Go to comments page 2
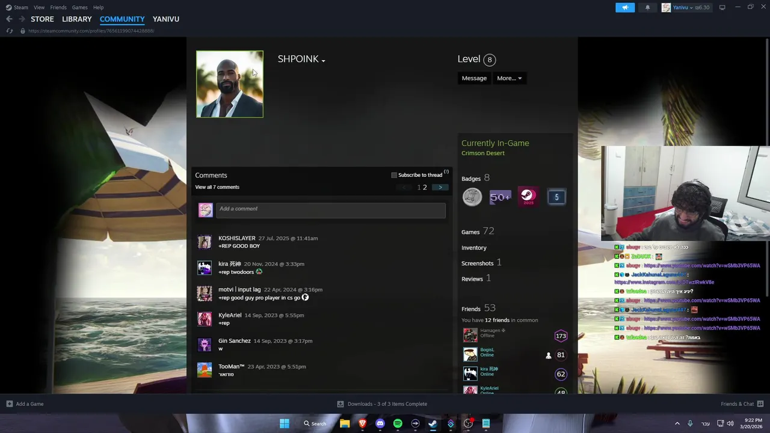 point(425,187)
